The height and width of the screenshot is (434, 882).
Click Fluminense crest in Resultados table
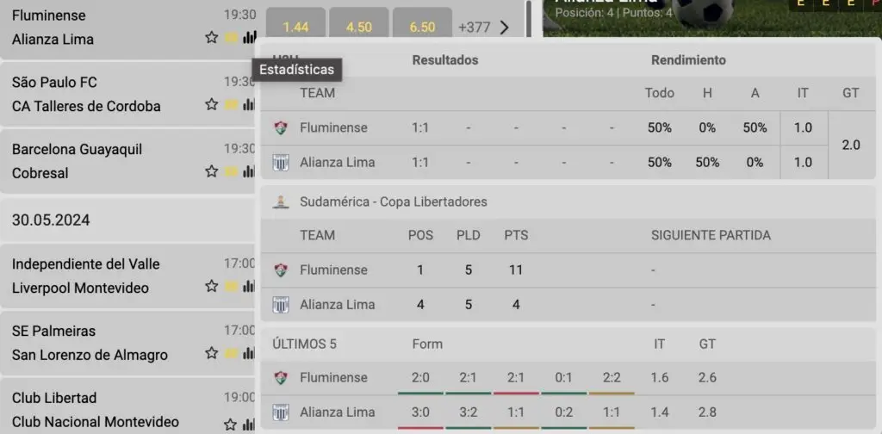(x=280, y=128)
